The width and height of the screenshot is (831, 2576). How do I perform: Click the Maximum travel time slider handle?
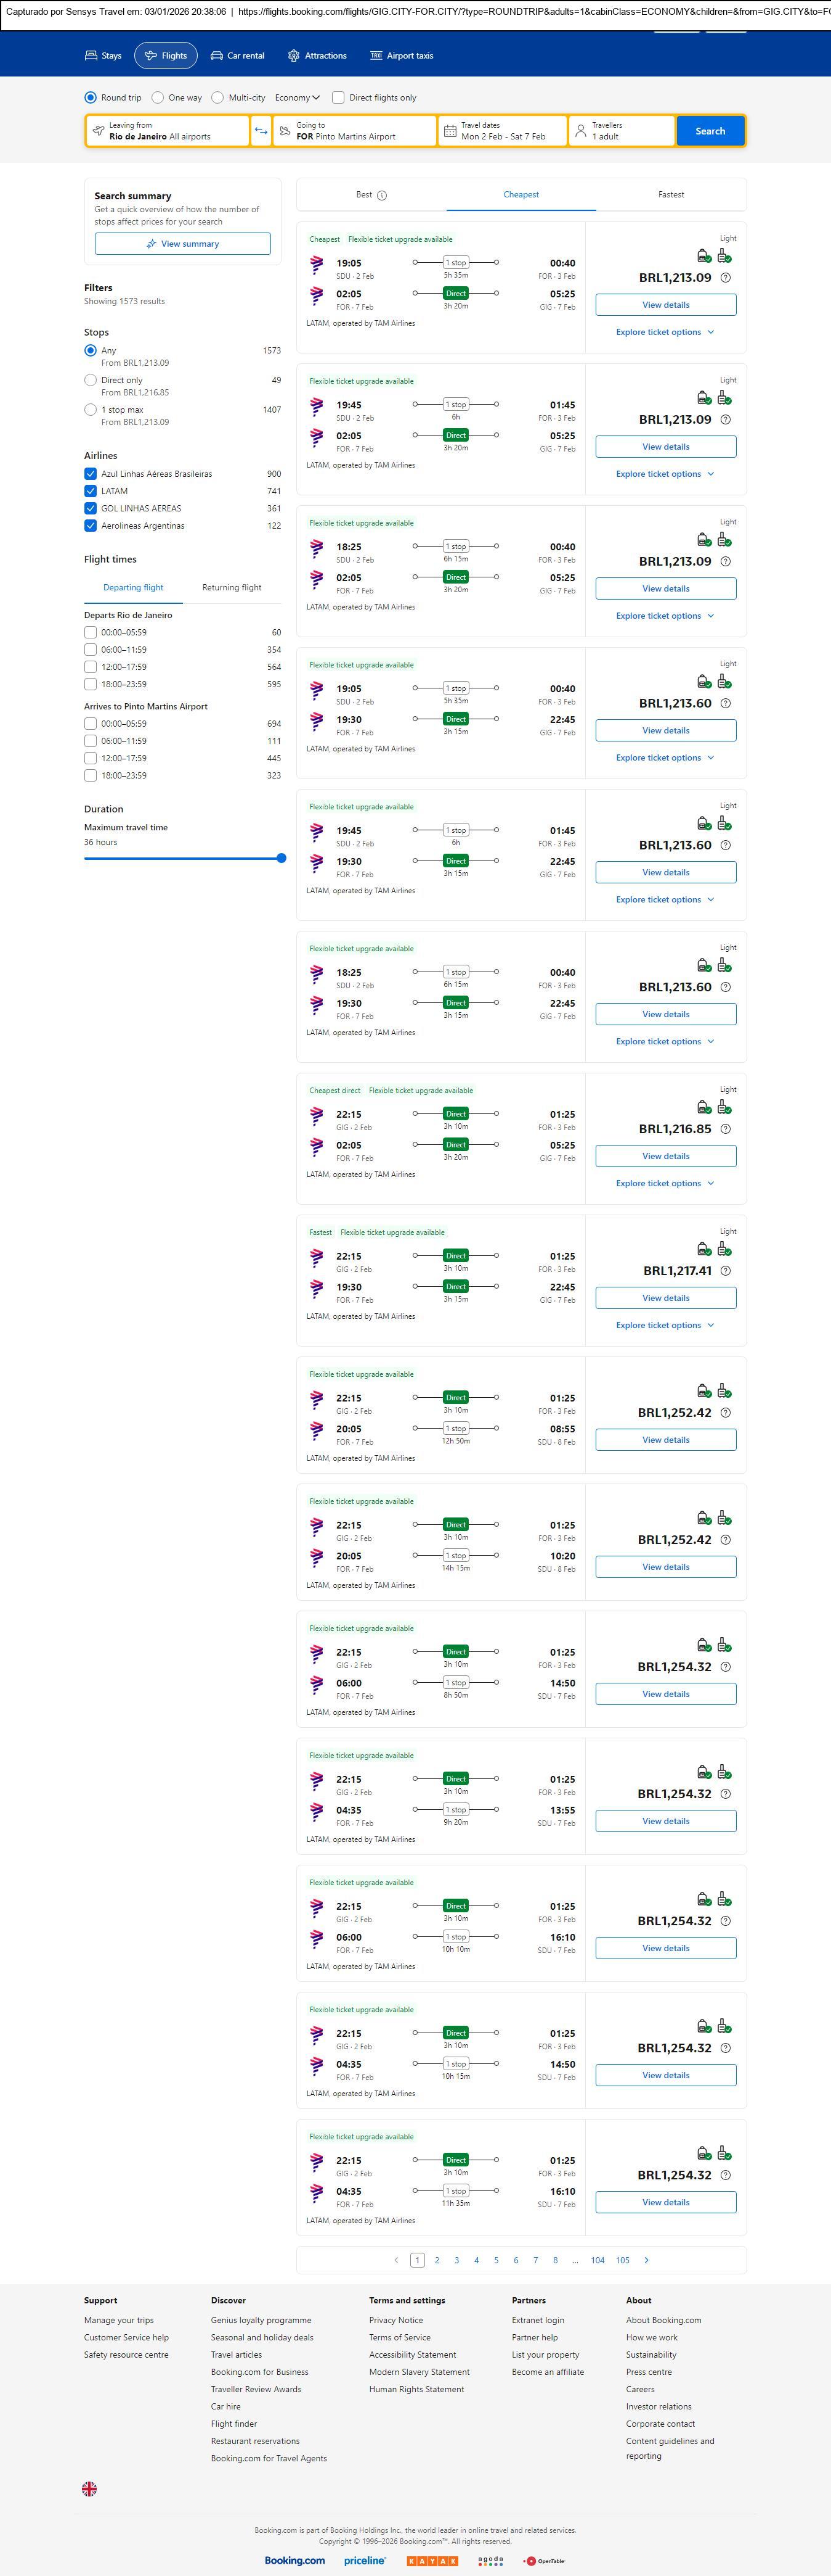click(x=282, y=858)
